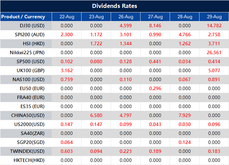The image size is (229, 165).
Task: Click the 28-Aug column header
Action: (184, 17)
